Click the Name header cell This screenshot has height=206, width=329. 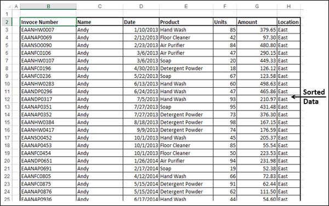[x=100, y=22]
